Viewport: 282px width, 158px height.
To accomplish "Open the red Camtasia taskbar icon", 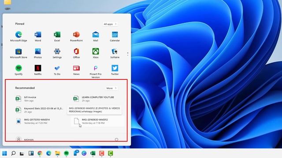I will point(102,153).
